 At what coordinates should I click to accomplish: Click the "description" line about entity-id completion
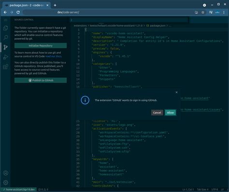(x=157, y=41)
